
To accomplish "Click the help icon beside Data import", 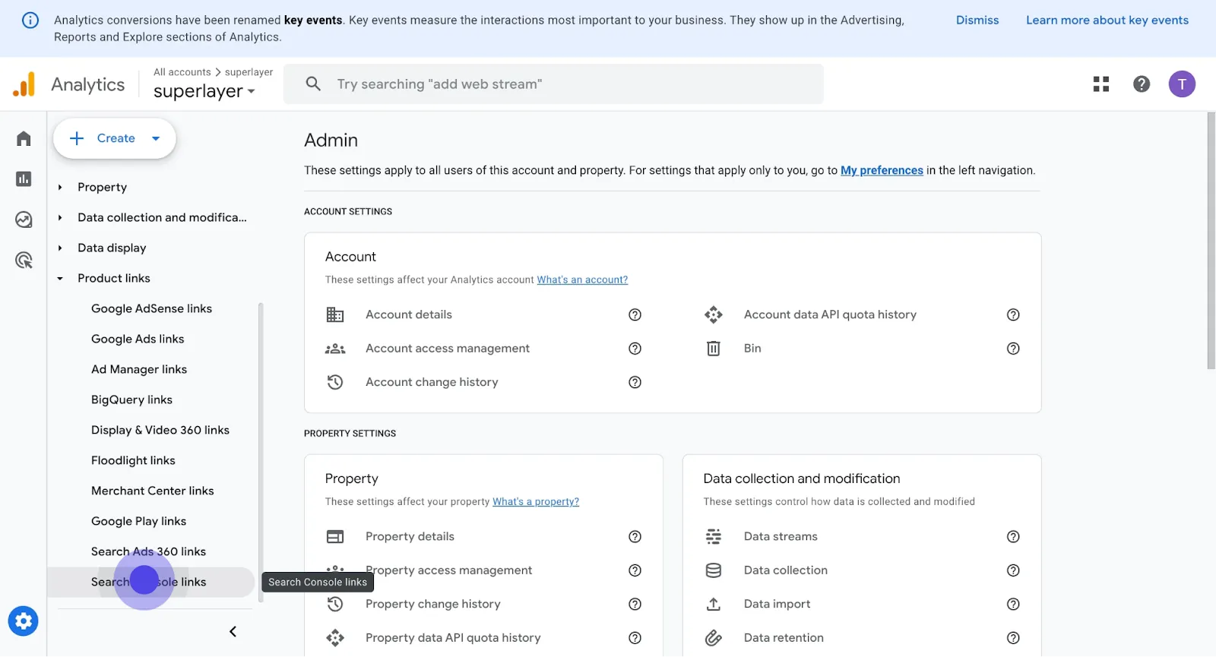I will [x=1013, y=605].
